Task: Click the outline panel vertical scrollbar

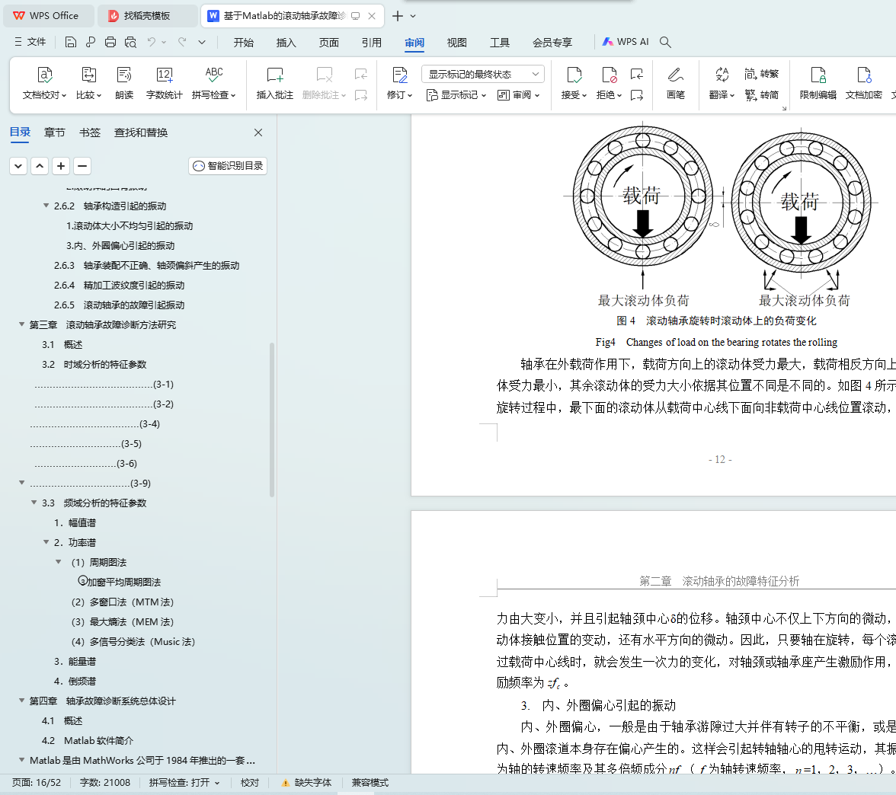Action: click(272, 420)
